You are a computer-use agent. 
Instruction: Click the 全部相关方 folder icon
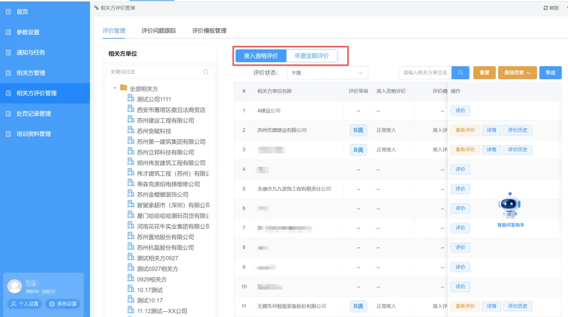pyautogui.click(x=124, y=87)
